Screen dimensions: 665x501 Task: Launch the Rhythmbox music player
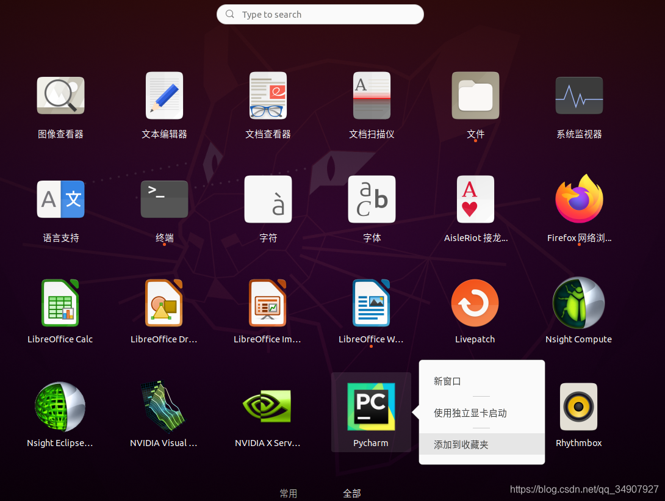tap(578, 406)
